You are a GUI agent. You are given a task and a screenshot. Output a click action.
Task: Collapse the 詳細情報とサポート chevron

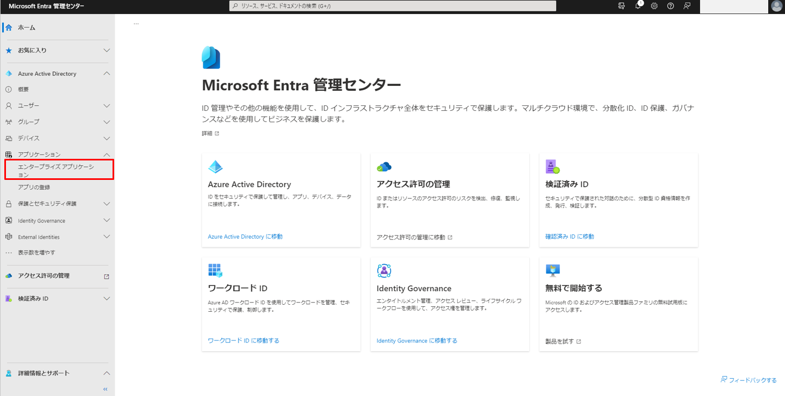tap(107, 373)
